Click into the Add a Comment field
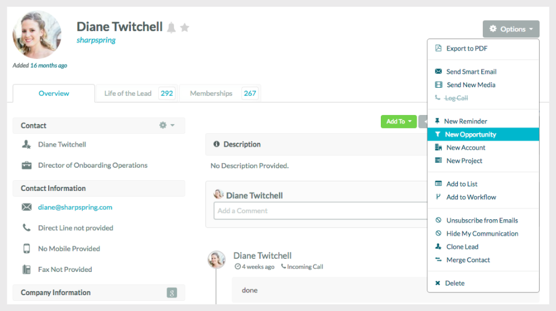556x311 pixels. (321, 211)
